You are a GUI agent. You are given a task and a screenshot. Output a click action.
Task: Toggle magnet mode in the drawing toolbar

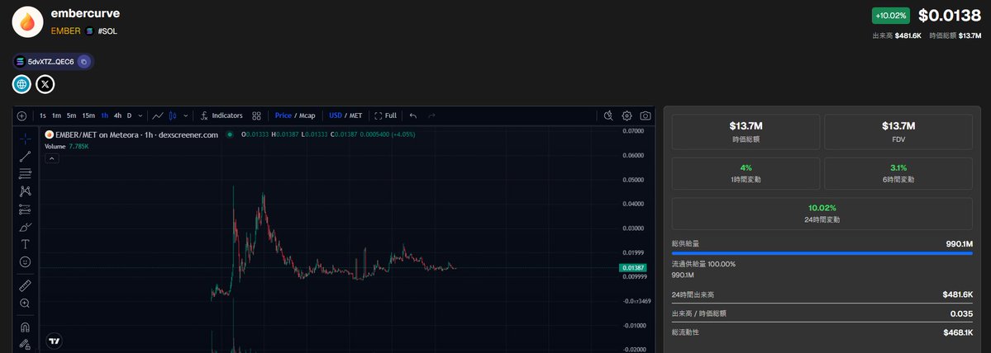26,327
